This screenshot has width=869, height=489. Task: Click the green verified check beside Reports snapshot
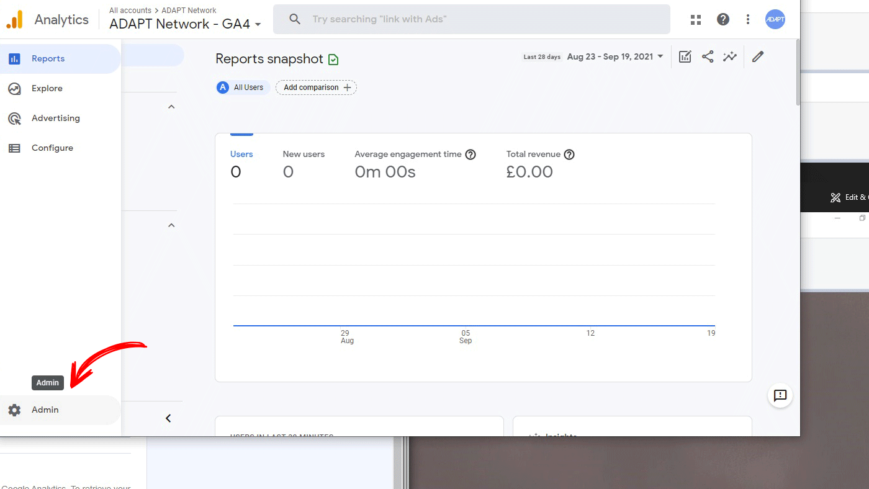click(333, 60)
